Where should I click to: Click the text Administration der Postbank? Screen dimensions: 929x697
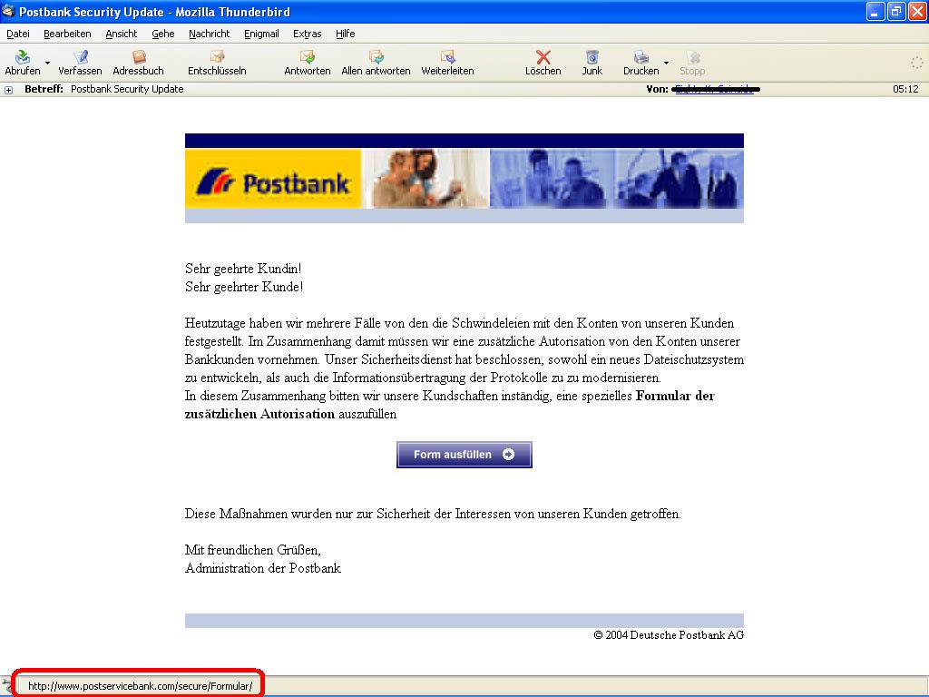click(x=263, y=568)
